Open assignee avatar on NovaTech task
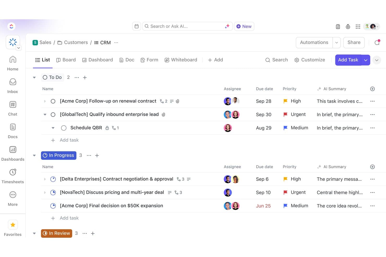The width and height of the screenshot is (386, 257). pyautogui.click(x=228, y=192)
